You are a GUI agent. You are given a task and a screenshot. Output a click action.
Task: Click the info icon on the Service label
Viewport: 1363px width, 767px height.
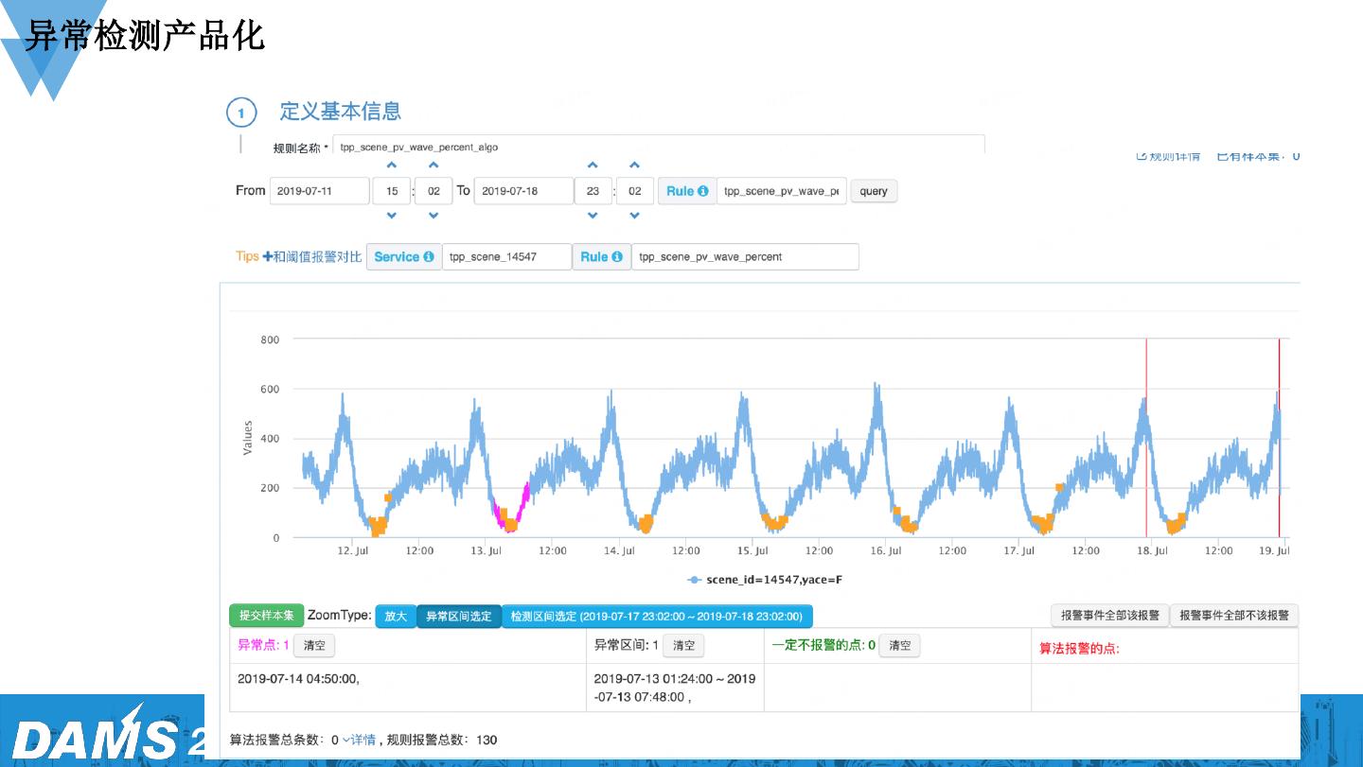[429, 257]
